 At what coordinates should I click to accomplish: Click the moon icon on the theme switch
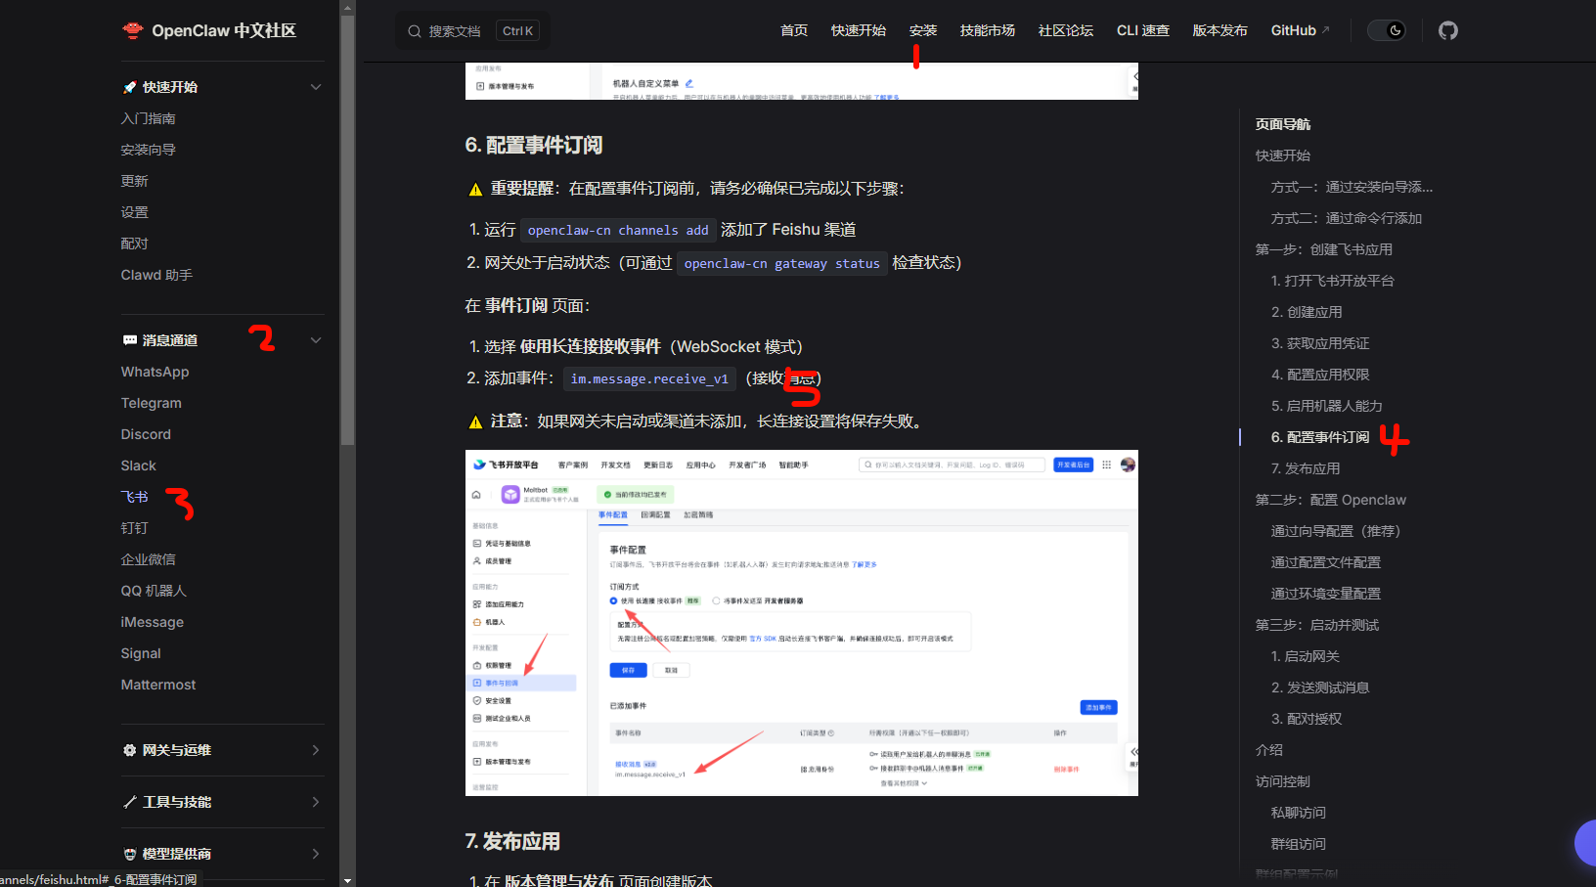click(x=1396, y=30)
